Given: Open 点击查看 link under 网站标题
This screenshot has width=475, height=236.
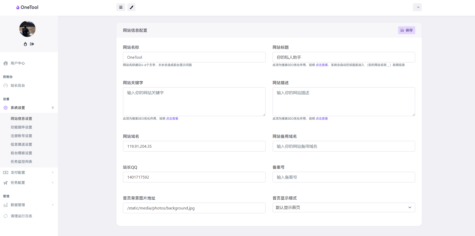Looking at the screenshot, I should (x=322, y=65).
